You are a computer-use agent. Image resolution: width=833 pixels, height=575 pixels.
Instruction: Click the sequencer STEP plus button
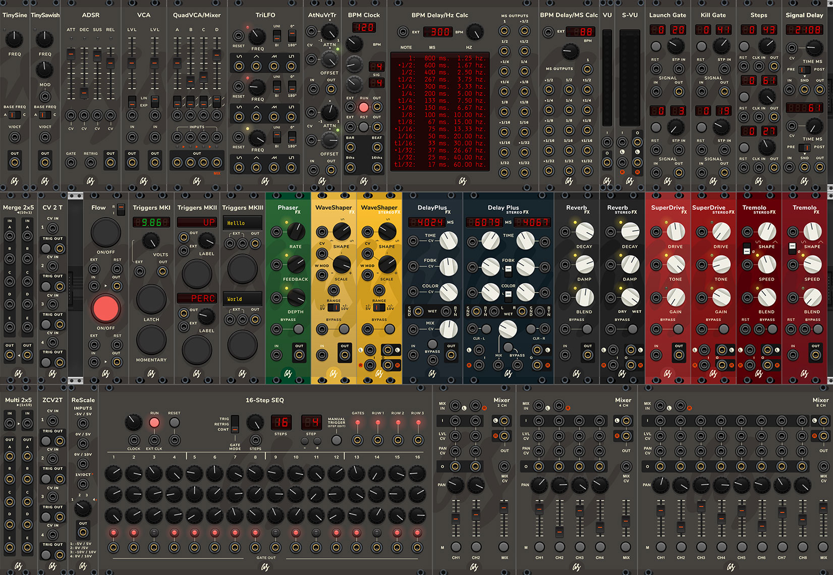tap(317, 441)
